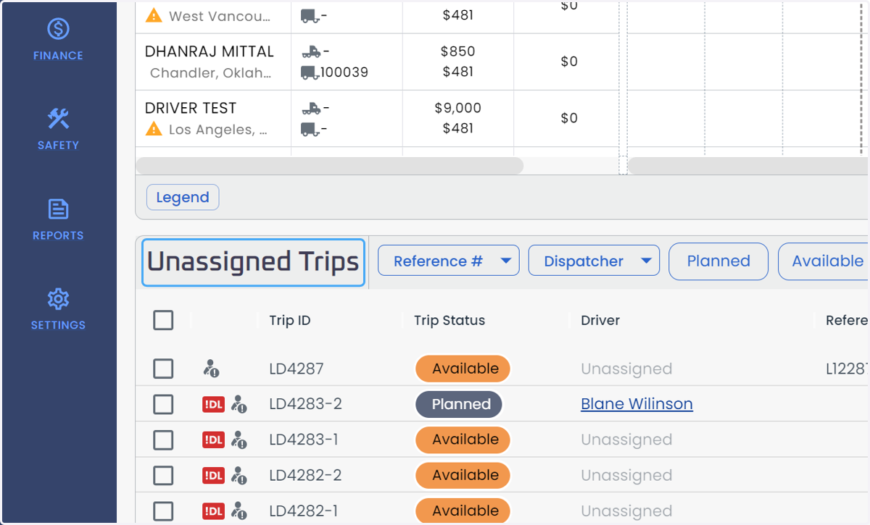Click timeline panel horizontal scrollbar
Screen dimensions: 870x525
[x=748, y=166]
